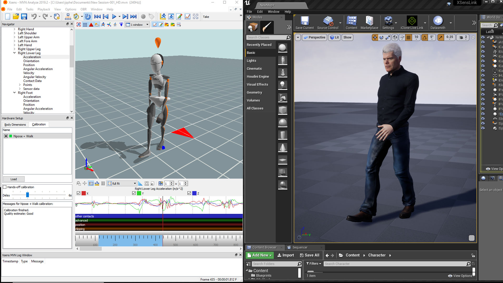Toggle the Y axis checkbox in the graph
Viewport: 503px width, 283px height.
tap(134, 193)
